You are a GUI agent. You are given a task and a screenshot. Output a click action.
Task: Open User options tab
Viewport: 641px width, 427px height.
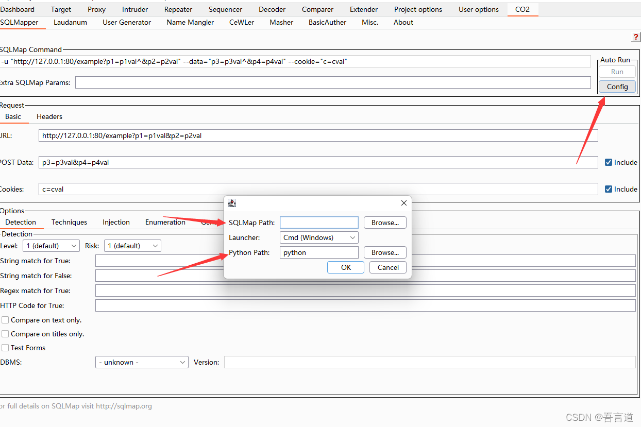479,9
